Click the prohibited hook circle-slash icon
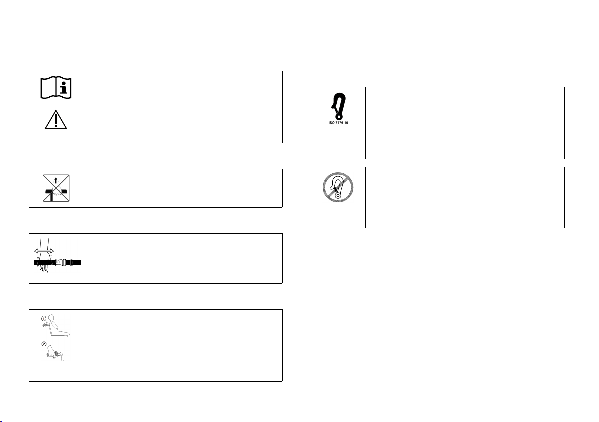This screenshot has width=599, height=422. click(x=338, y=187)
